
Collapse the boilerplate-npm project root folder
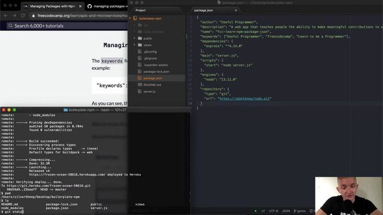130,19
